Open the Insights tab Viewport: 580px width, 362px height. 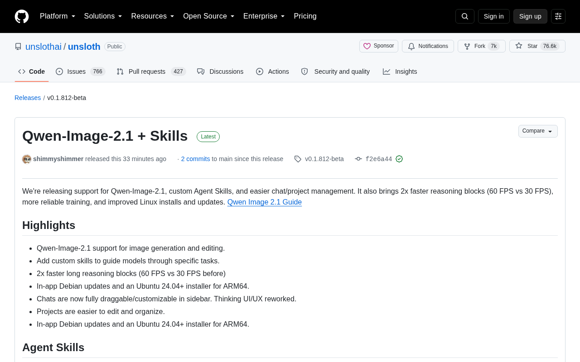pos(400,71)
